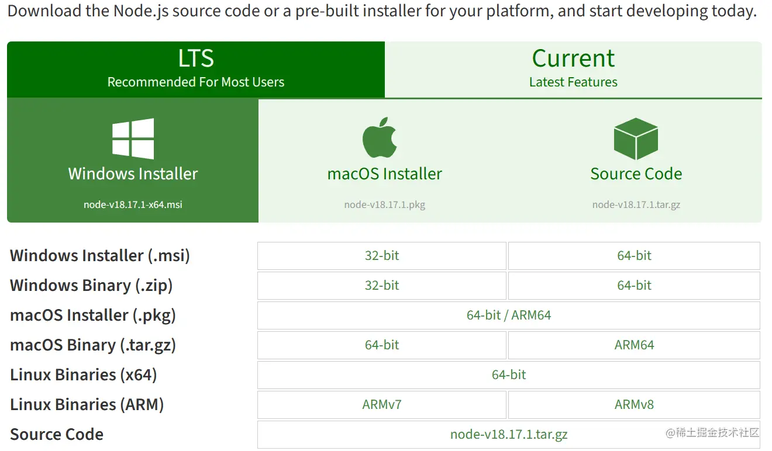
Task: Choose ARM64 macOS Binary (.tar.gz)
Action: tap(634, 345)
